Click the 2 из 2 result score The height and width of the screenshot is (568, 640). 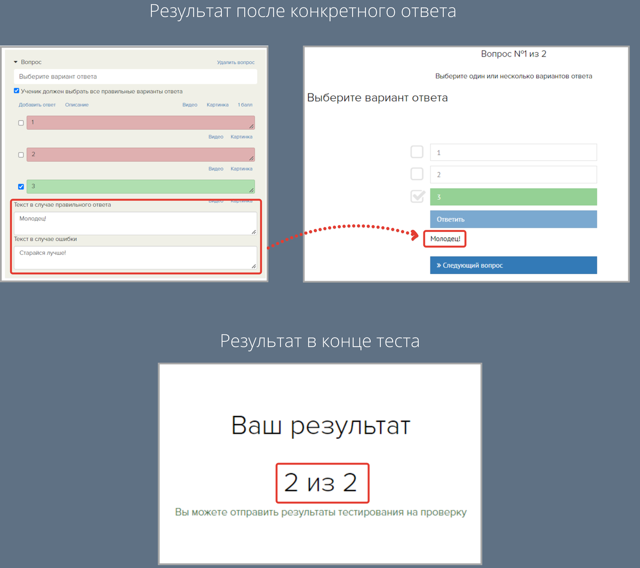pyautogui.click(x=321, y=483)
